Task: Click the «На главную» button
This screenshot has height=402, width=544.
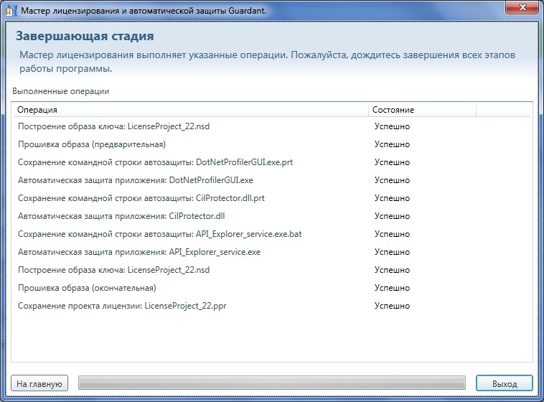Action: point(40,383)
